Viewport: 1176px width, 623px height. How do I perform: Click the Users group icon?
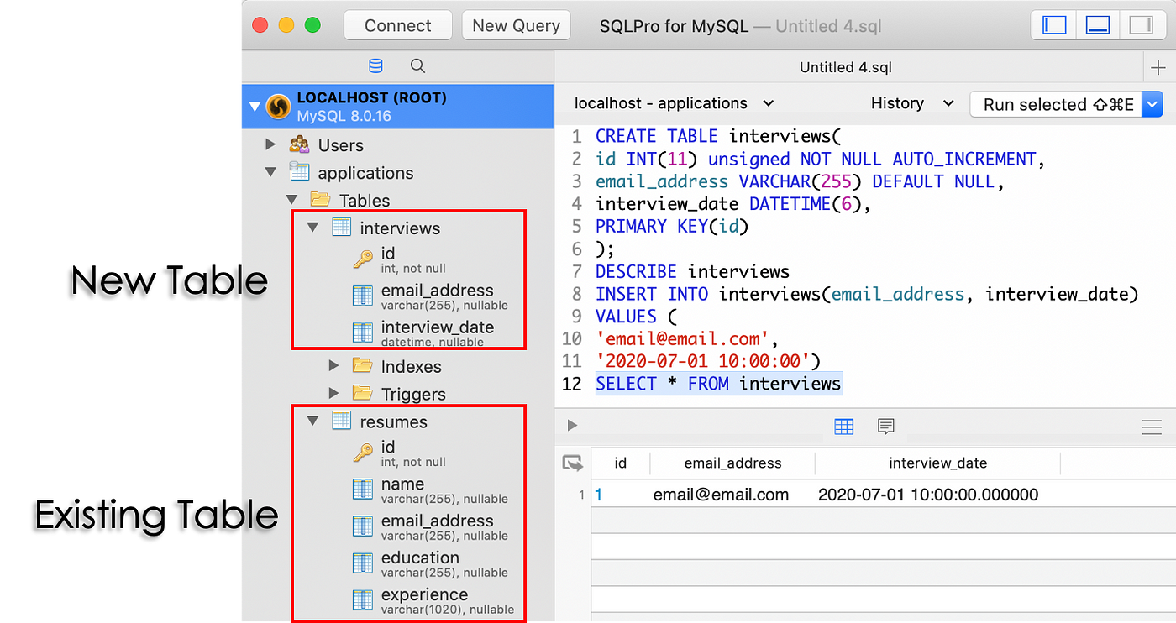click(x=299, y=144)
